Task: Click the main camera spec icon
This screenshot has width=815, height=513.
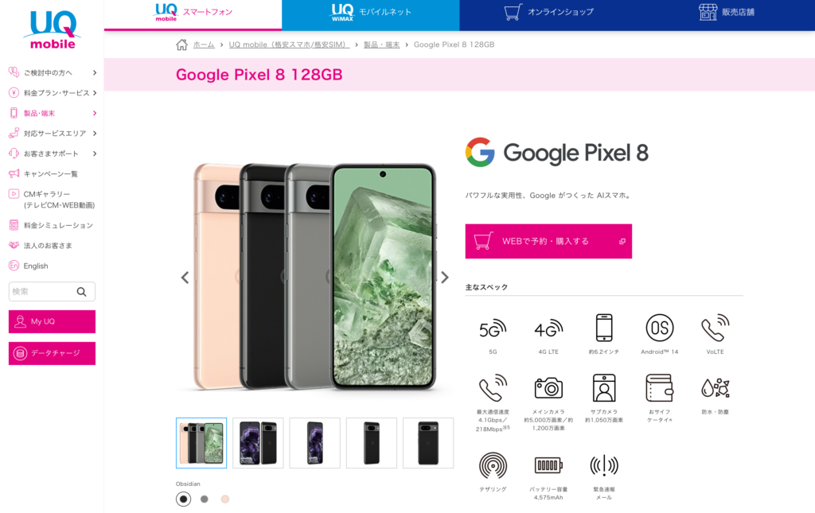Action: pyautogui.click(x=548, y=388)
